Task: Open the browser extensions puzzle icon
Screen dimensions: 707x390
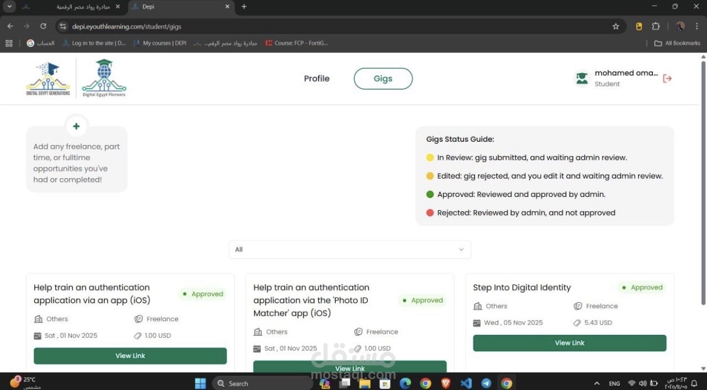Action: (656, 26)
